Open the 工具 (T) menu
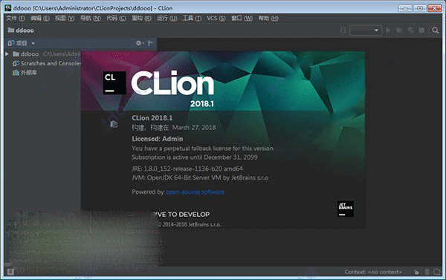 (192, 18)
